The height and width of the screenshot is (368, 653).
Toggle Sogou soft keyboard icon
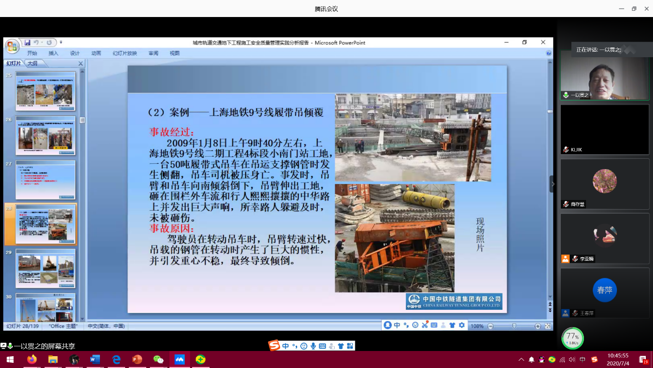coord(322,346)
